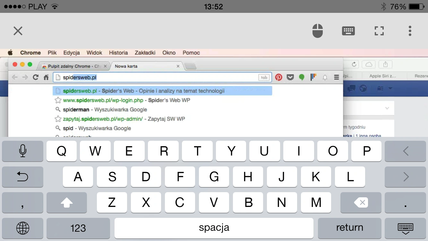The width and height of the screenshot is (428, 241).
Task: Open the Plik menu
Action: pyautogui.click(x=52, y=53)
